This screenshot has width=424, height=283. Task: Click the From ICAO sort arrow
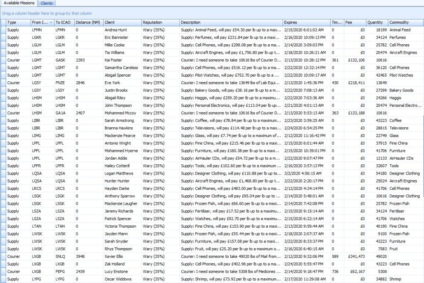51,22
